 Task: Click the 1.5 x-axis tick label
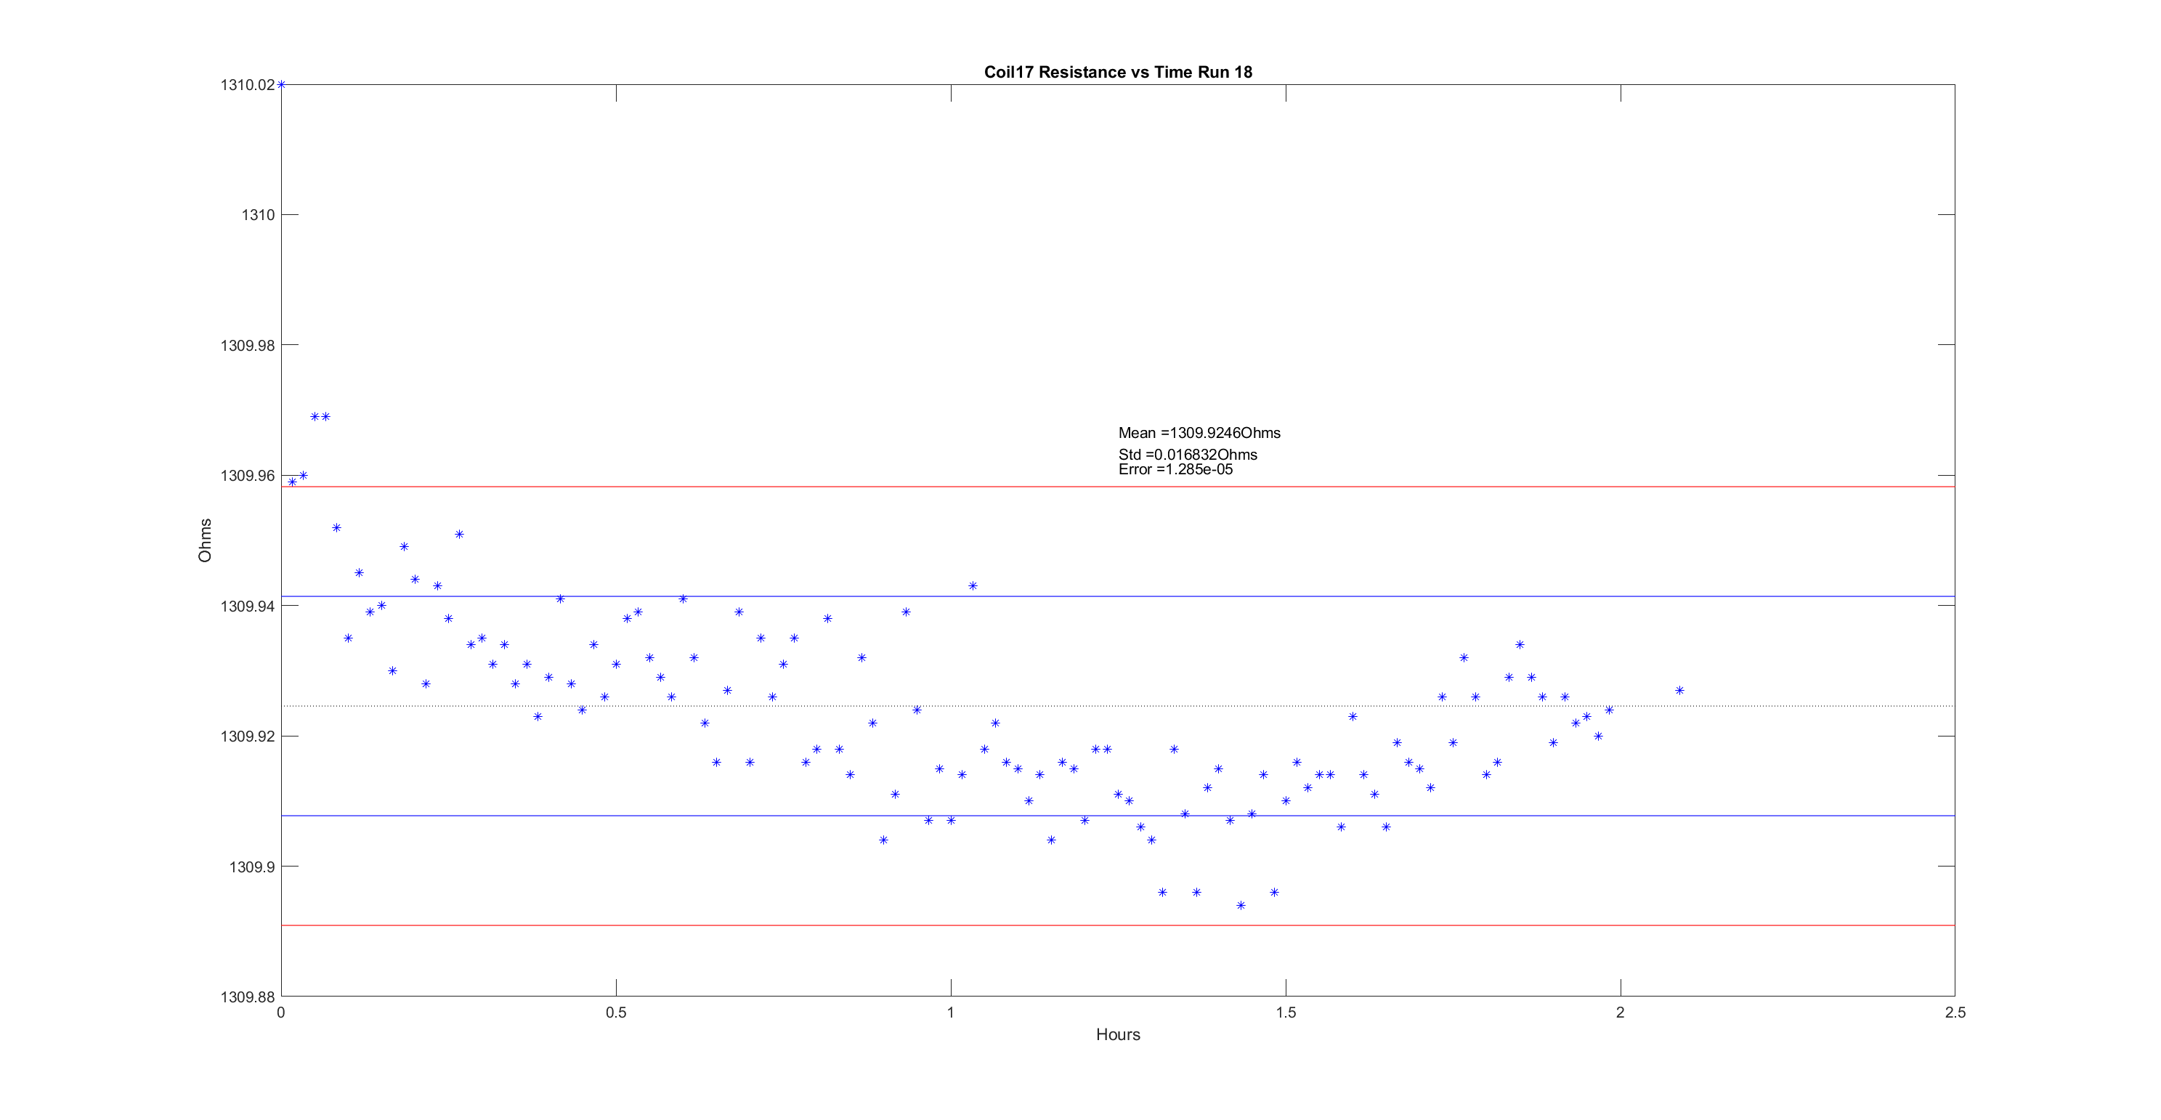1285,1013
